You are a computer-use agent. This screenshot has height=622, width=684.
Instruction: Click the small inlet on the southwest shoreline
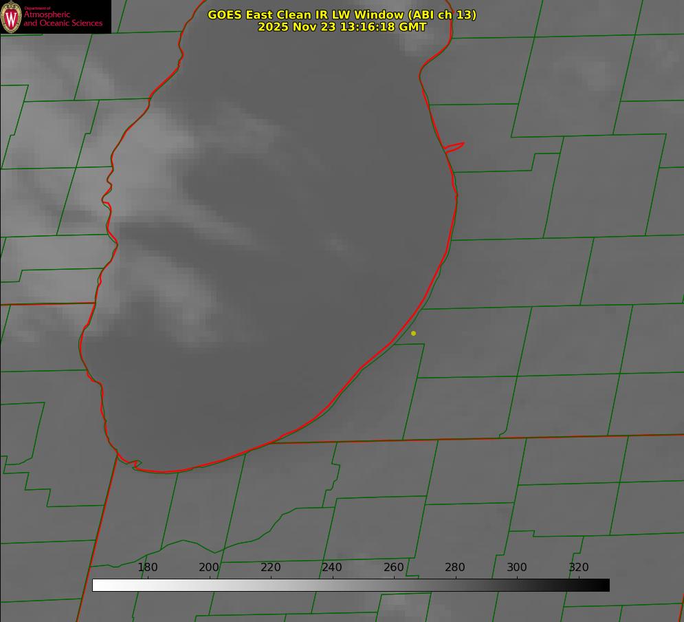135,464
